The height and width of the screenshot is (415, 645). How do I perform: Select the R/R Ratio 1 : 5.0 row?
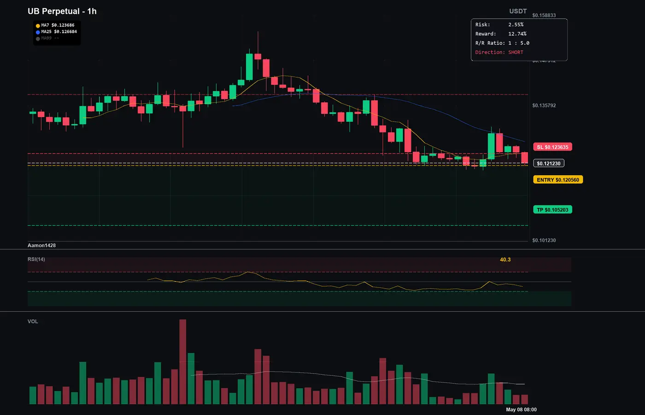point(502,43)
